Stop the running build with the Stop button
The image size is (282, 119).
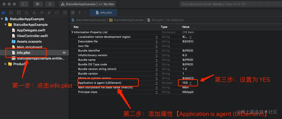[x=50, y=4]
